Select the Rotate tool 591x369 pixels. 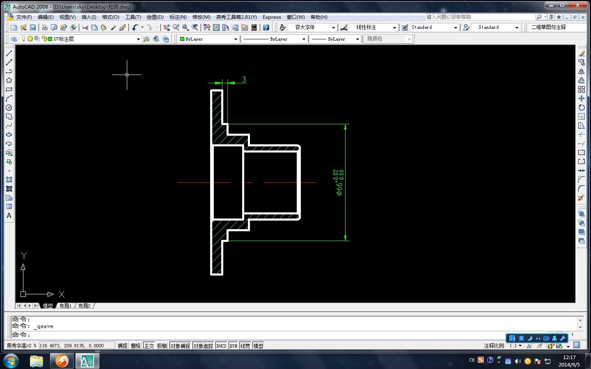point(582,107)
